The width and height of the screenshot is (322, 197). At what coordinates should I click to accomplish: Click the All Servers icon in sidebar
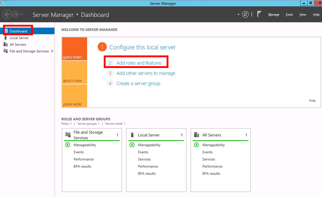pos(6,44)
